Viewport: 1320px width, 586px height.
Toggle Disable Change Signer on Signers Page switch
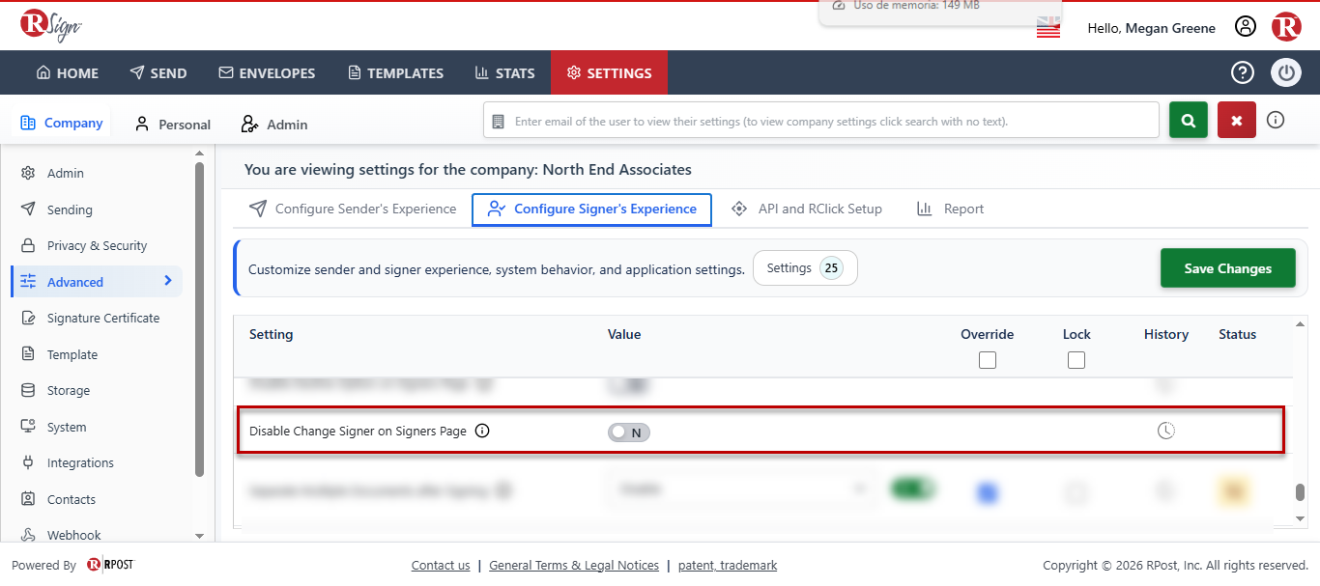[x=629, y=433]
